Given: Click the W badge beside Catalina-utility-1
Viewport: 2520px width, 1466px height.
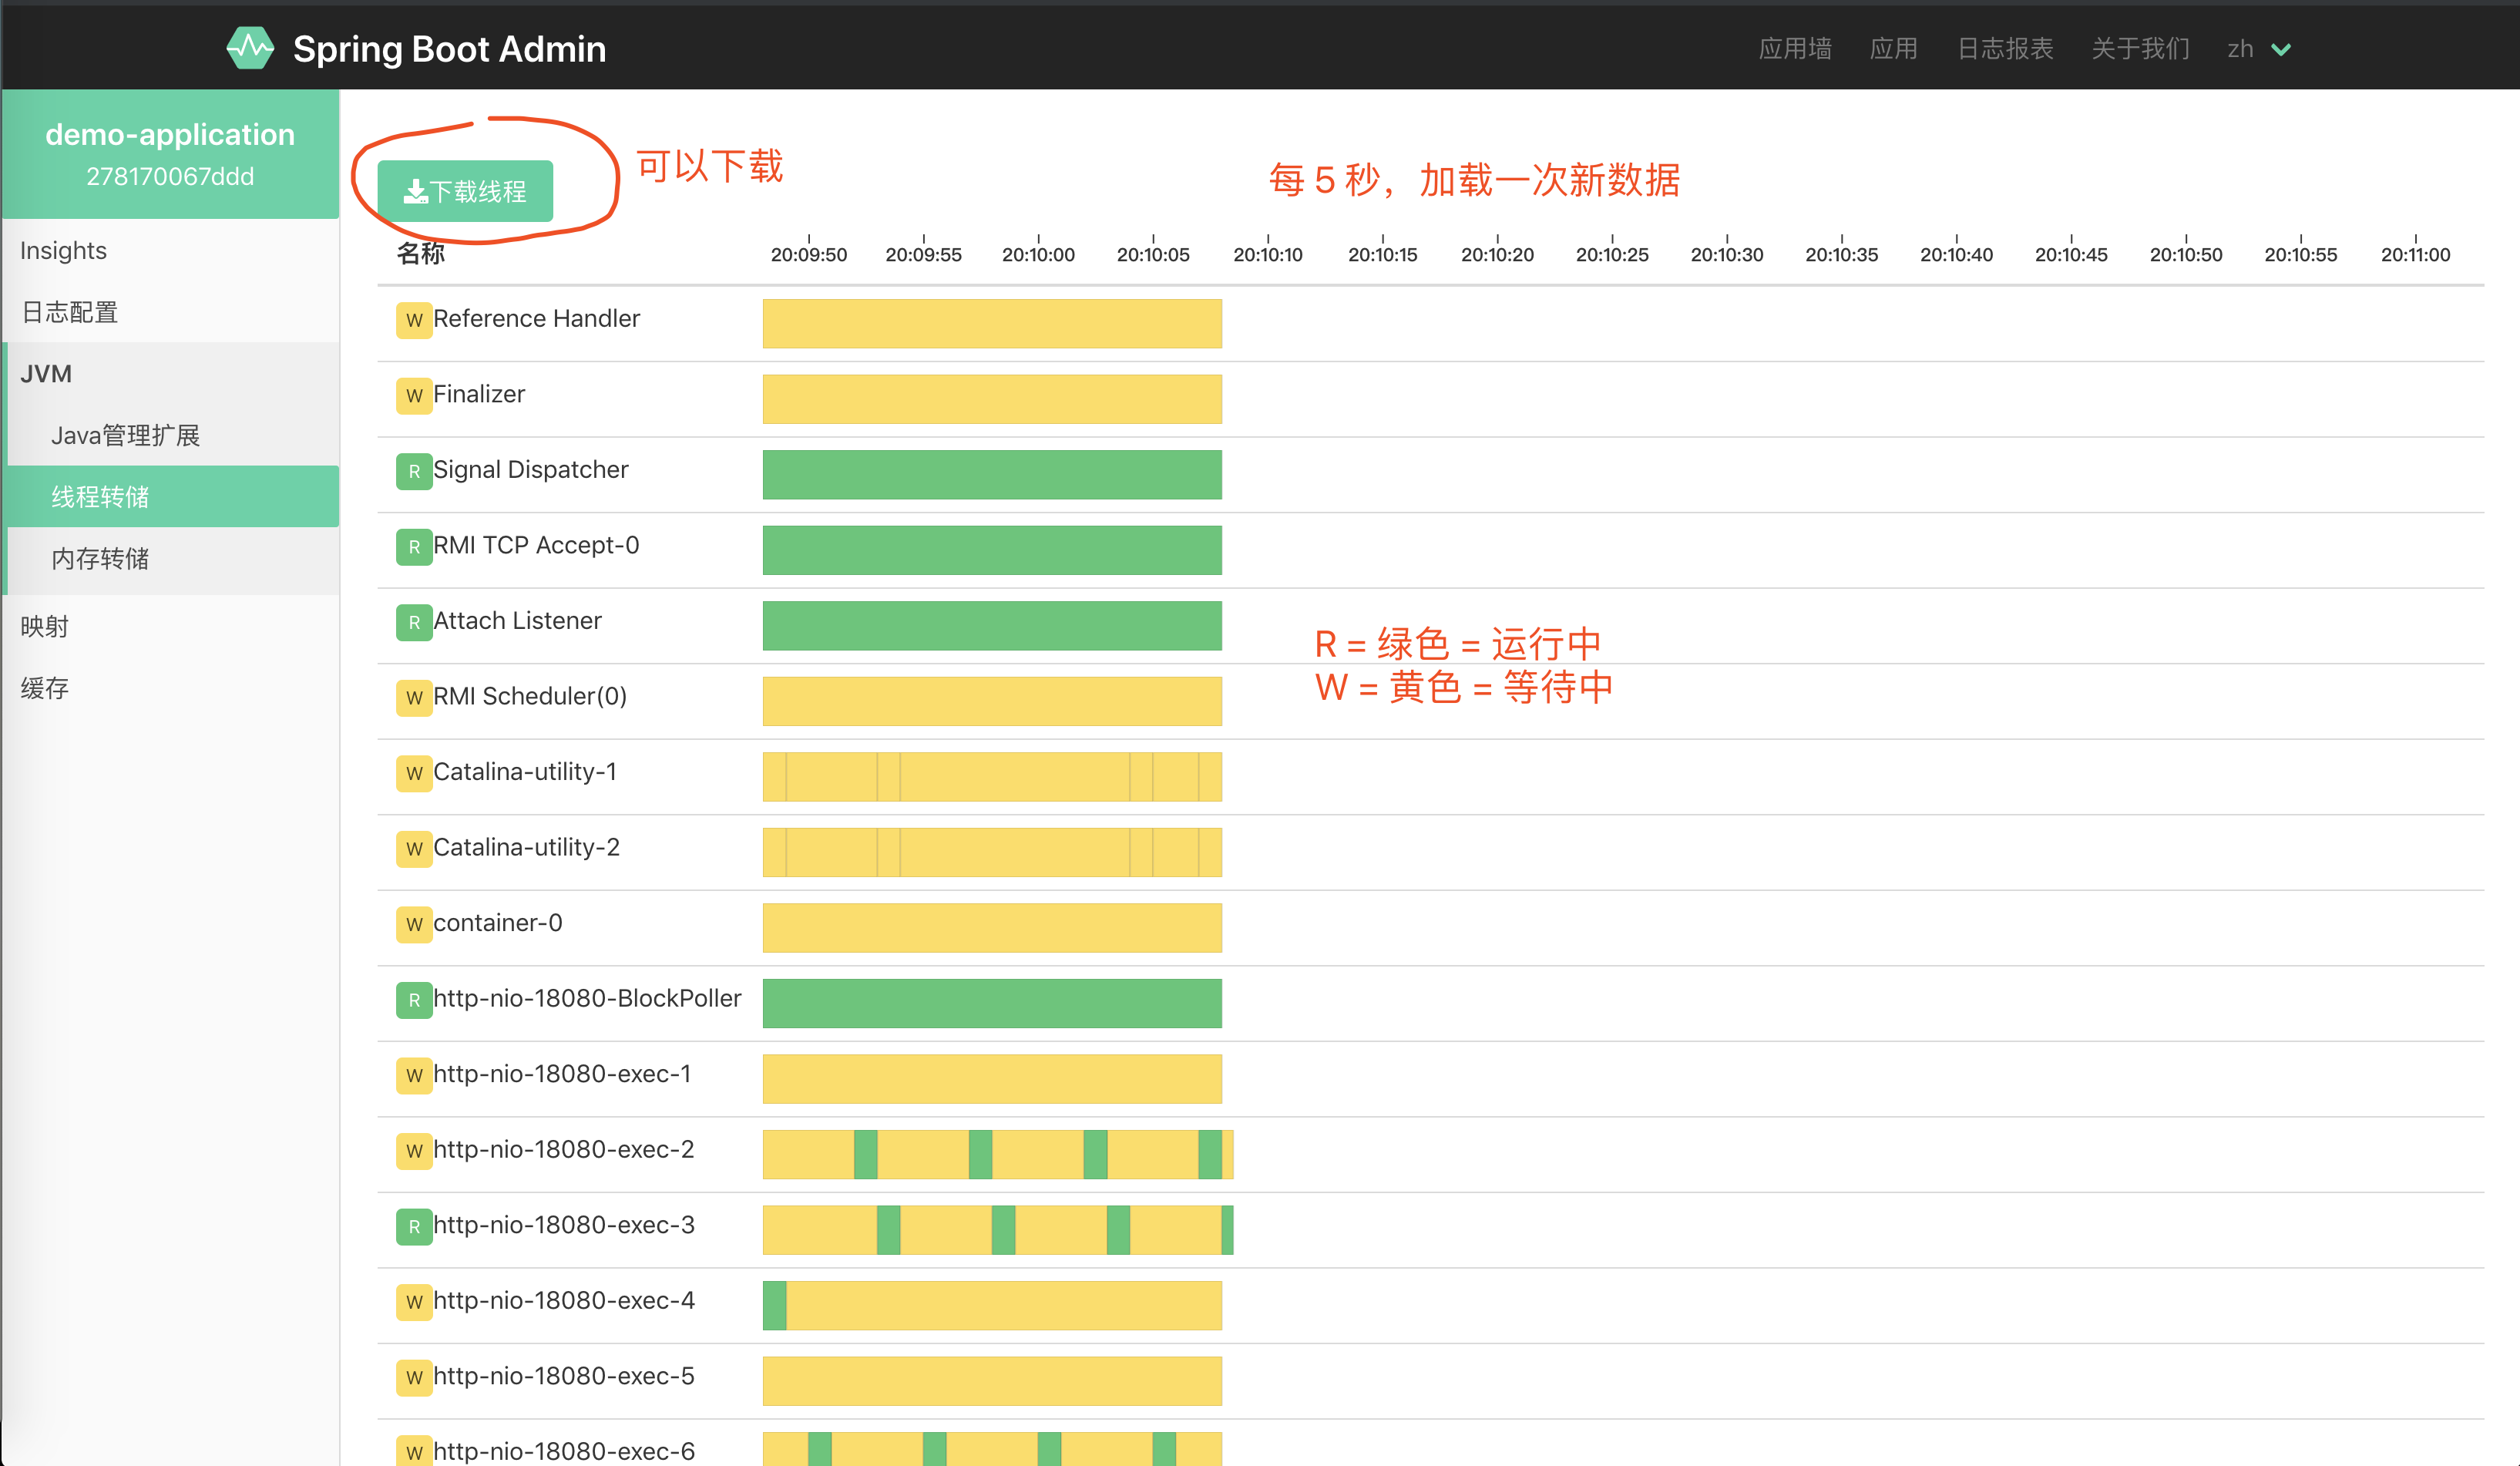Looking at the screenshot, I should tap(413, 773).
